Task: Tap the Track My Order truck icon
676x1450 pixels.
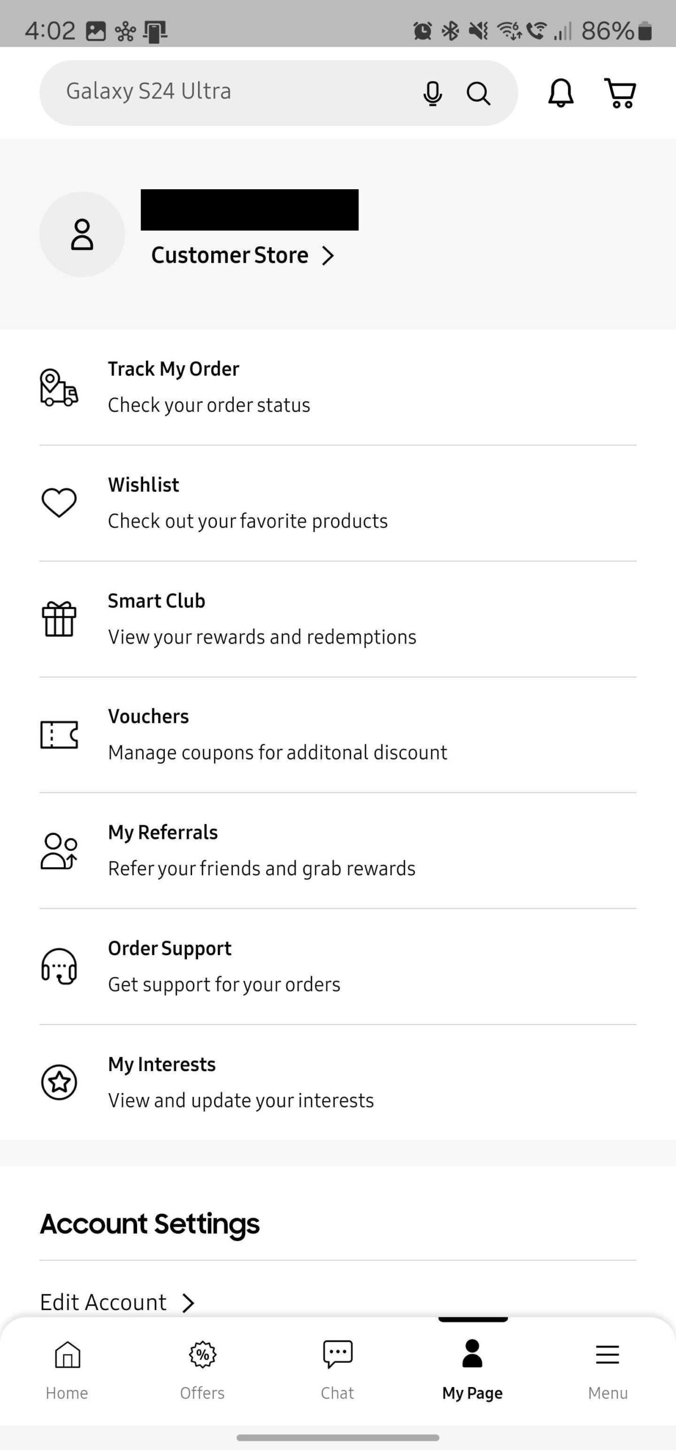Action: pos(59,387)
